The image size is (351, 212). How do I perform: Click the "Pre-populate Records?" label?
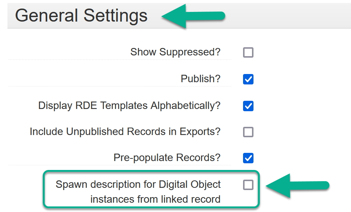tap(167, 158)
